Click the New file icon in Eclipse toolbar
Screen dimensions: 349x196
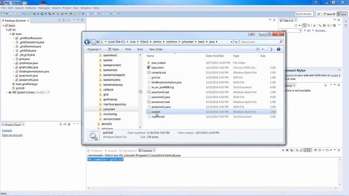(3, 14)
